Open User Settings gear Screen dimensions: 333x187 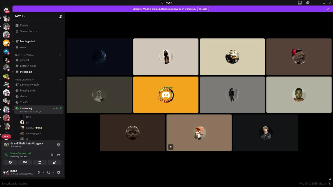pos(59,172)
